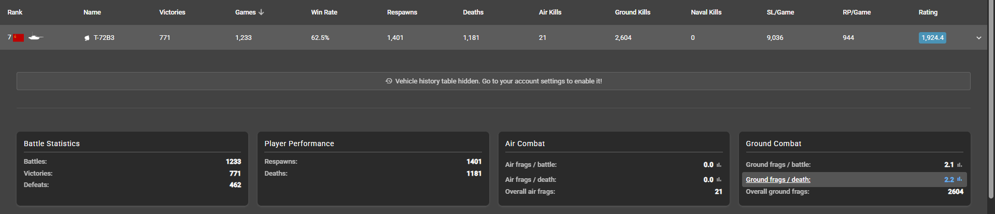
Task: Click the premium icon beside T-72B3
Action: pyautogui.click(x=87, y=38)
